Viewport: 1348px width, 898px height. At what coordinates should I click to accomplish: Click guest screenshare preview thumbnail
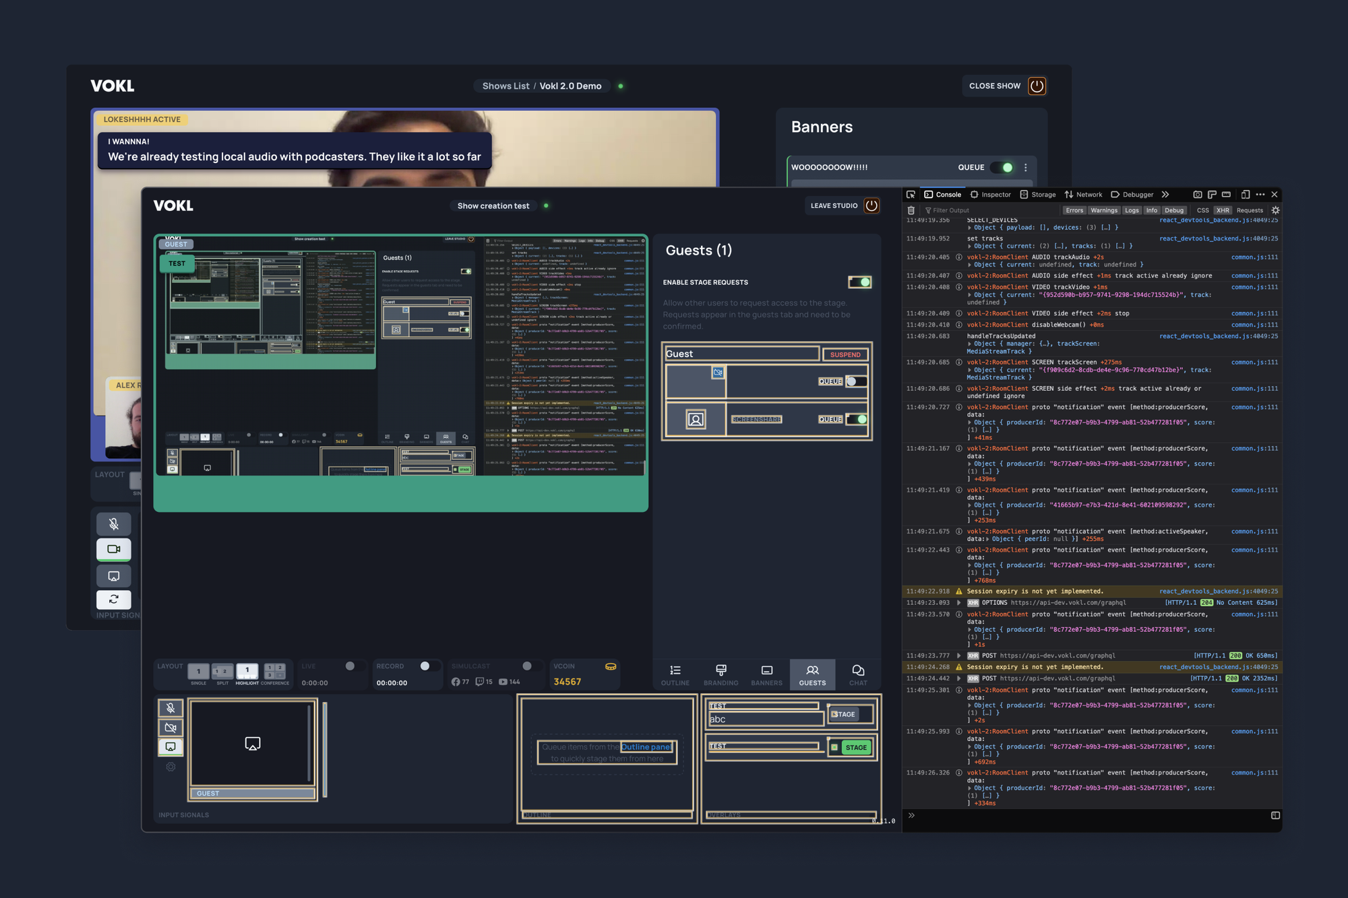(x=253, y=744)
